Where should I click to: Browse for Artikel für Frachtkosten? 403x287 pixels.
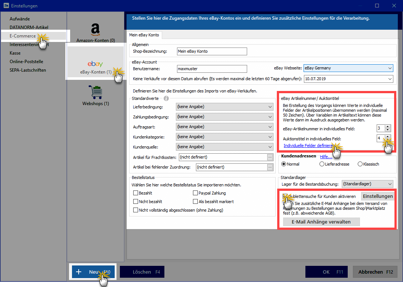pos(270,157)
